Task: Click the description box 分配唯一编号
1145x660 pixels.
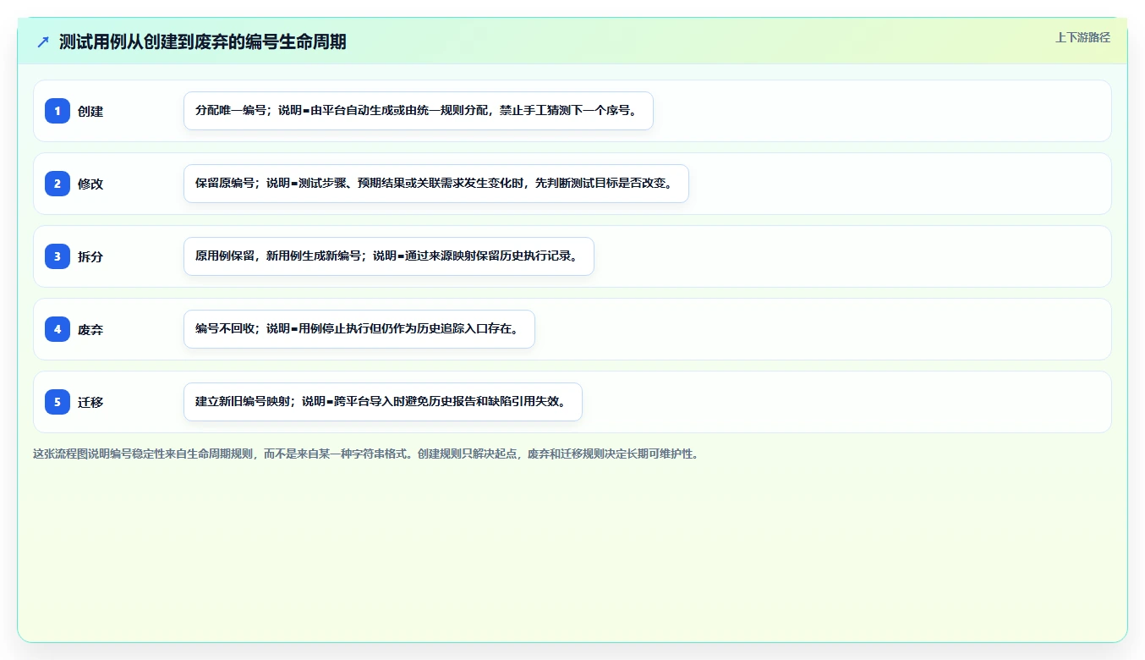Action: 419,111
